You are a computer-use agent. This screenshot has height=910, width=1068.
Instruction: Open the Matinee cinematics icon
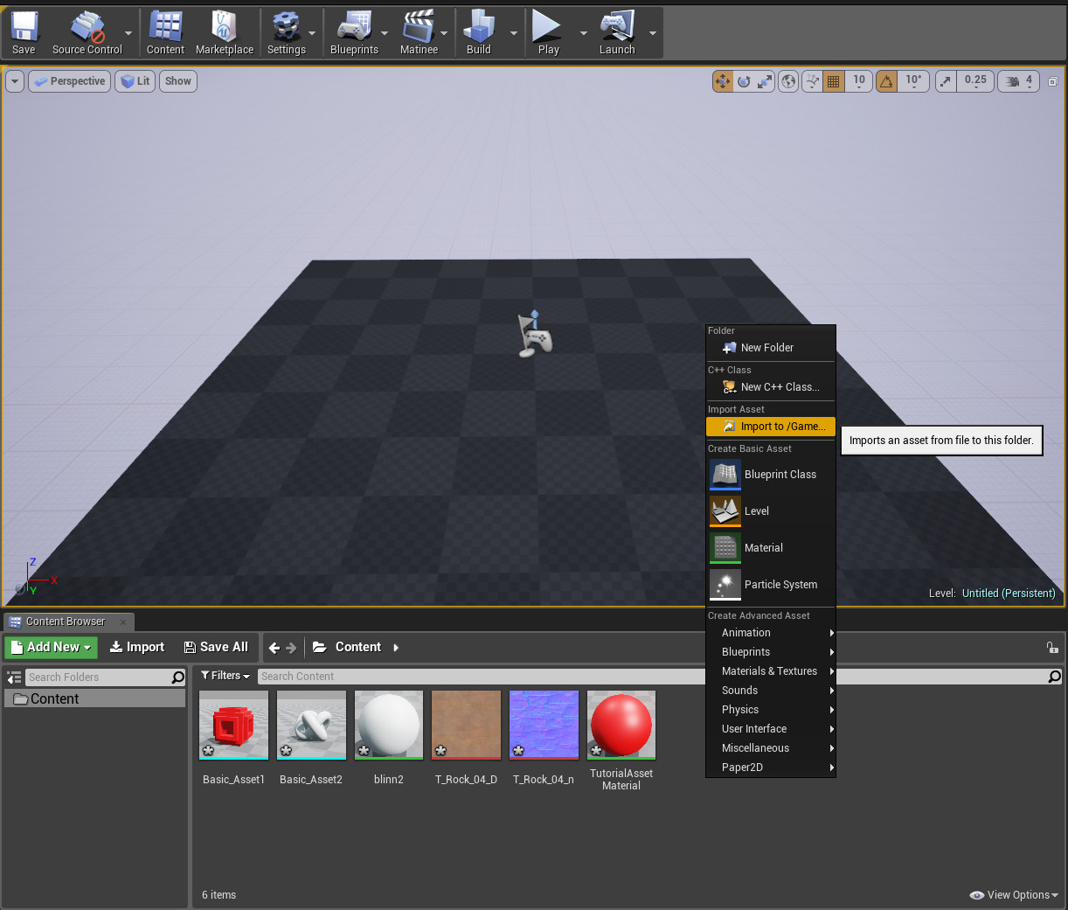pos(419,33)
